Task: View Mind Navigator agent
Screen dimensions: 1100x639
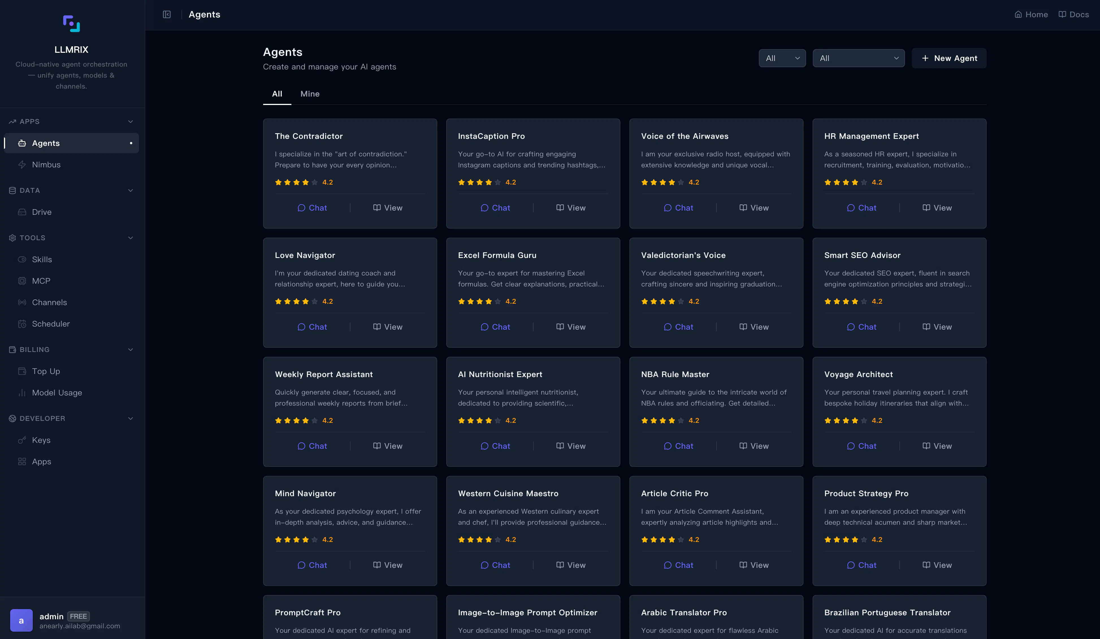Action: pyautogui.click(x=387, y=565)
